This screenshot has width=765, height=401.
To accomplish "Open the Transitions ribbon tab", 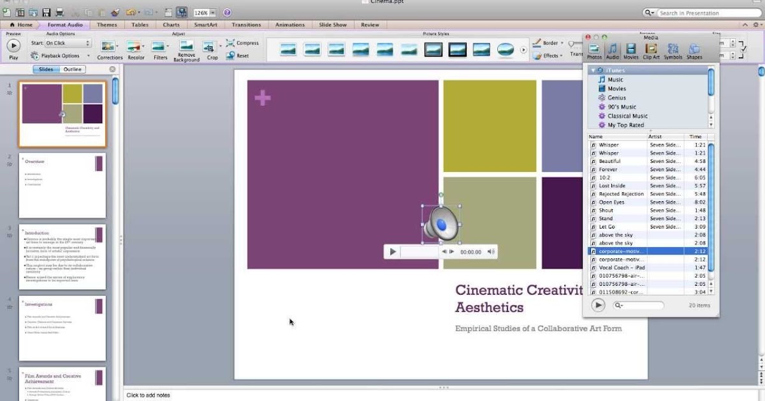I will pyautogui.click(x=246, y=24).
